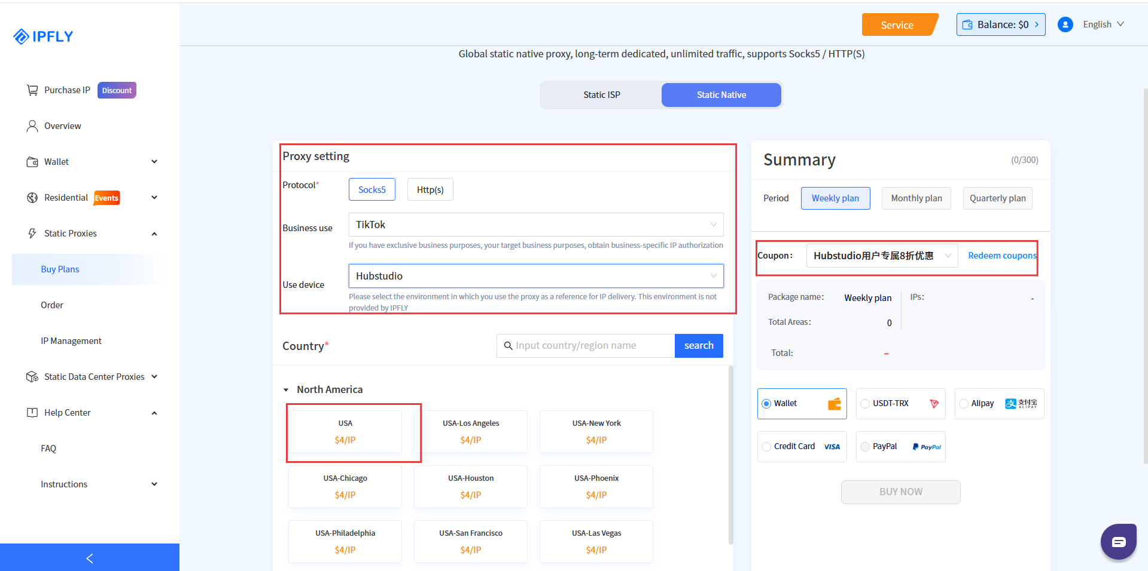Click the Residential globe icon

[x=32, y=198]
